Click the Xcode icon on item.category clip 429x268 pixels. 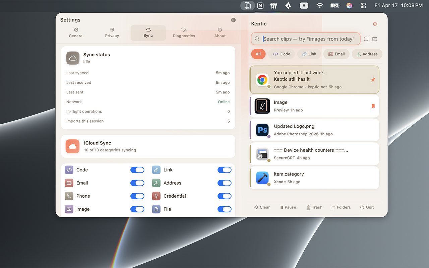[x=262, y=178]
